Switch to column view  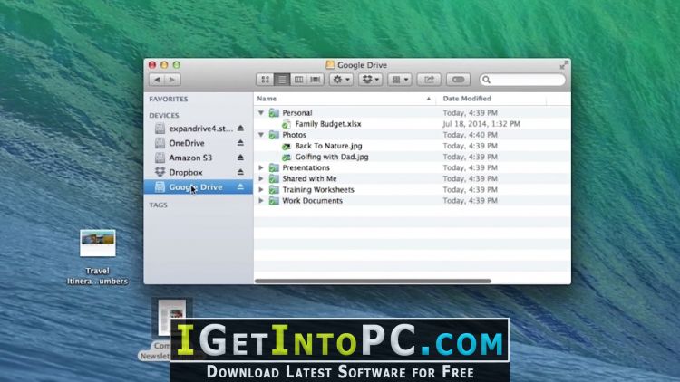298,80
